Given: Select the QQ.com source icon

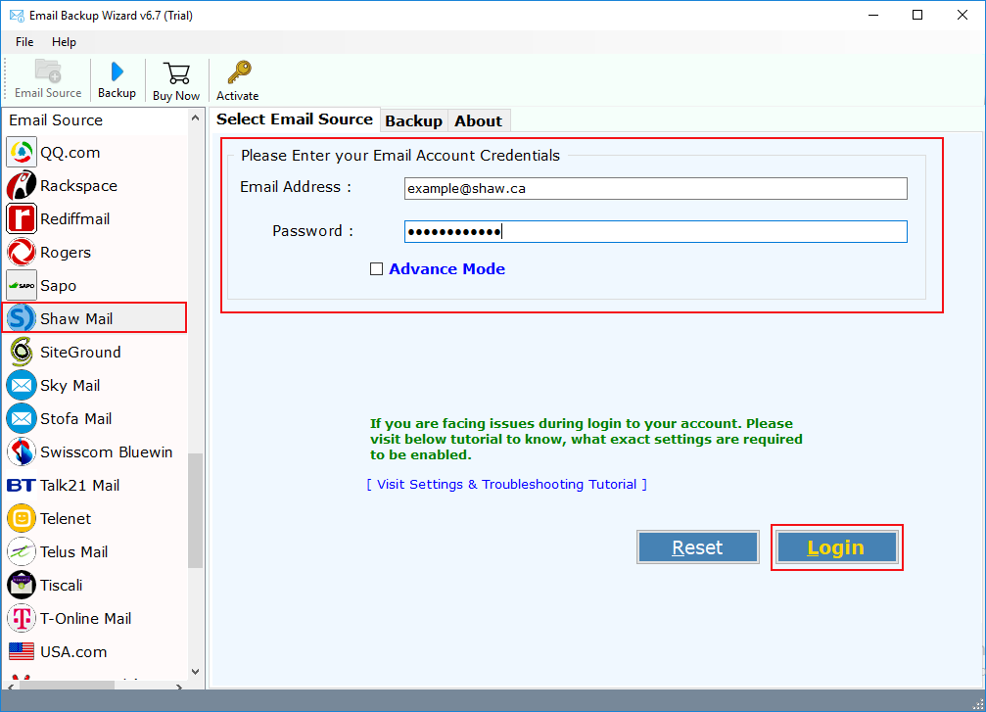Looking at the screenshot, I should pos(22,152).
